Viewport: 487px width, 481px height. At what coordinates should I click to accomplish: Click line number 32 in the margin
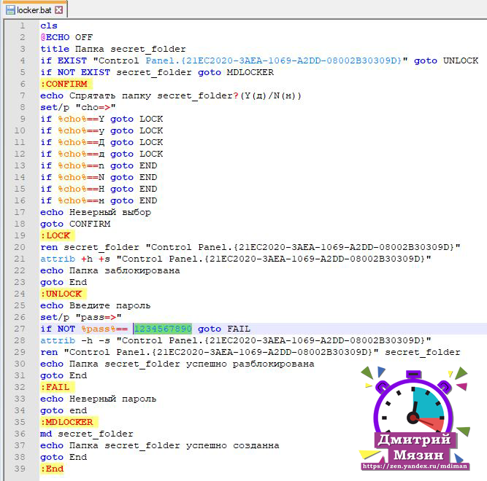pos(20,387)
